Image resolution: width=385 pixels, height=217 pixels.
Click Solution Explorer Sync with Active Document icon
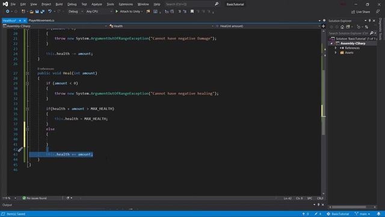click(x=366, y=27)
